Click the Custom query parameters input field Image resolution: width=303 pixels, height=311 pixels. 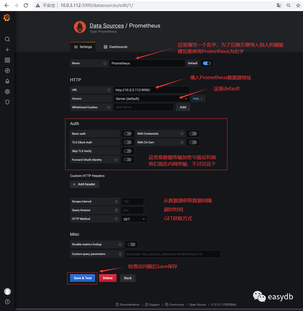173,254
